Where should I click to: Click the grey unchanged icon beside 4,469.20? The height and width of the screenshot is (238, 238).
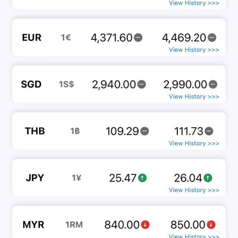pos(212,37)
